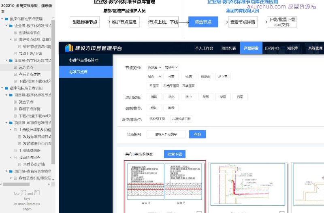Click the page icon beside 创建标准节点
This screenshot has height=213, width=324.
pos(15,33)
